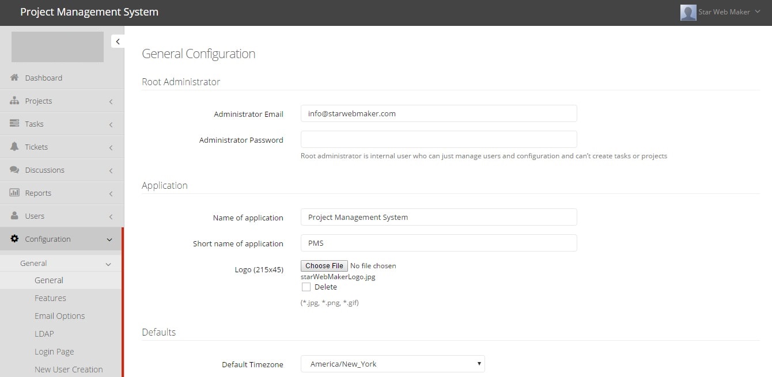Collapse the General submenu chevron

point(108,264)
